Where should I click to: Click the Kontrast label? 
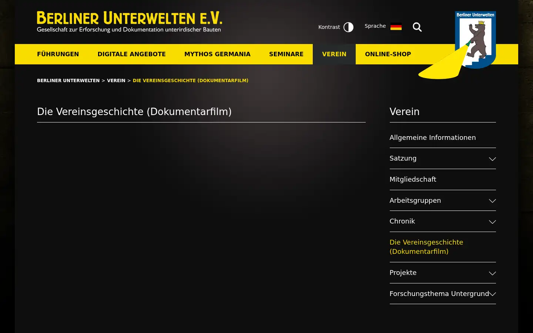click(329, 27)
